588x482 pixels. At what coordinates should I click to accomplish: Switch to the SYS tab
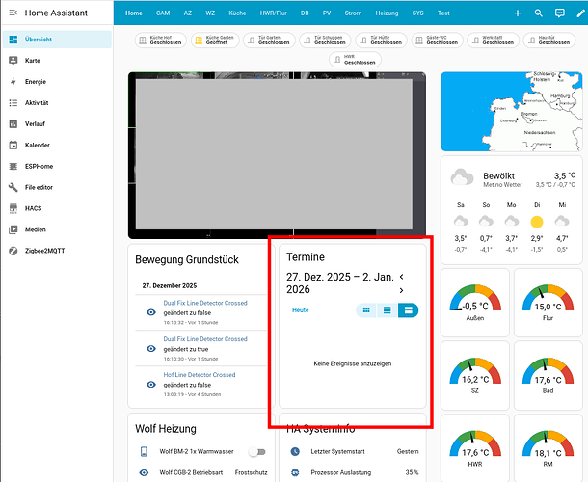pos(417,13)
